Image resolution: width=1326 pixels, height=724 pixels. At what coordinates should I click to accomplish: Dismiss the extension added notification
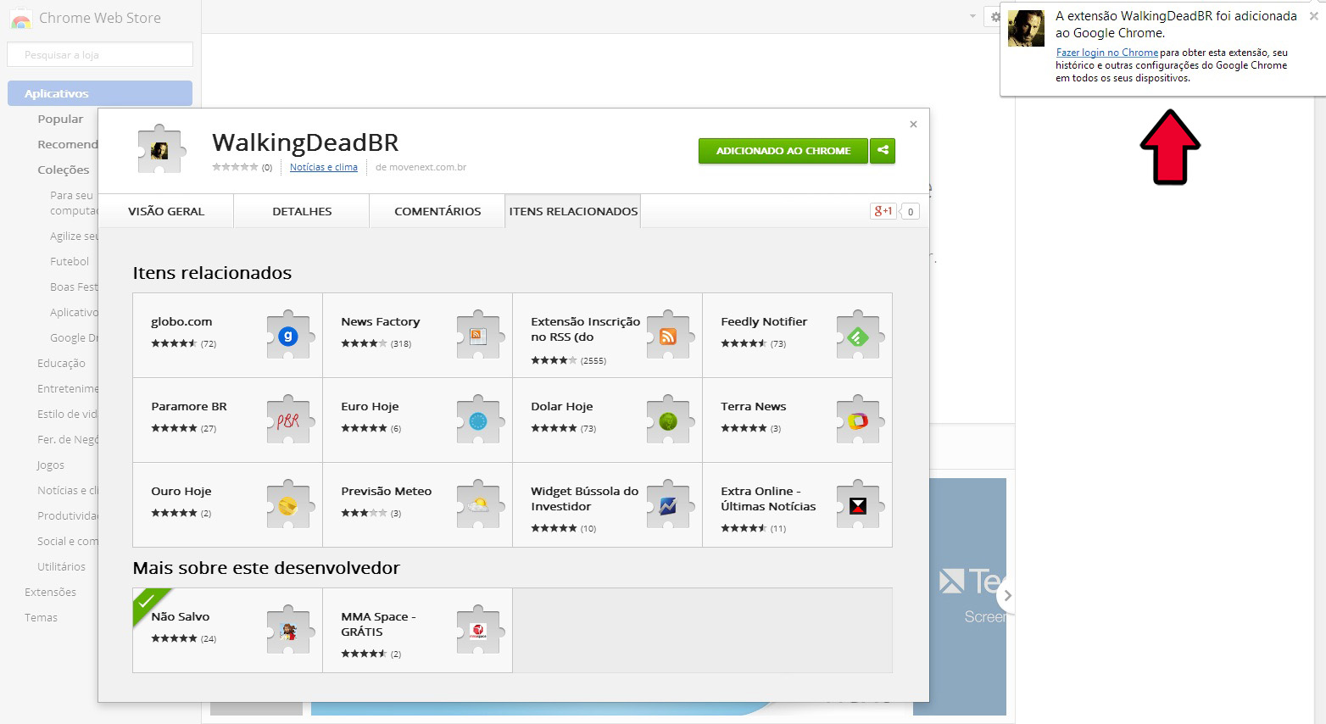point(1313,16)
